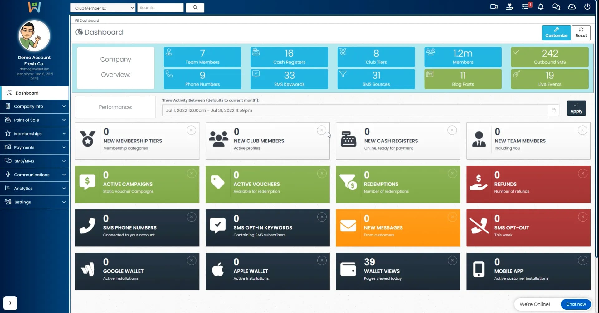Screen dimensions: 599x313
Task: Click the Dashboard breadcrumb link
Action: pos(87,21)
